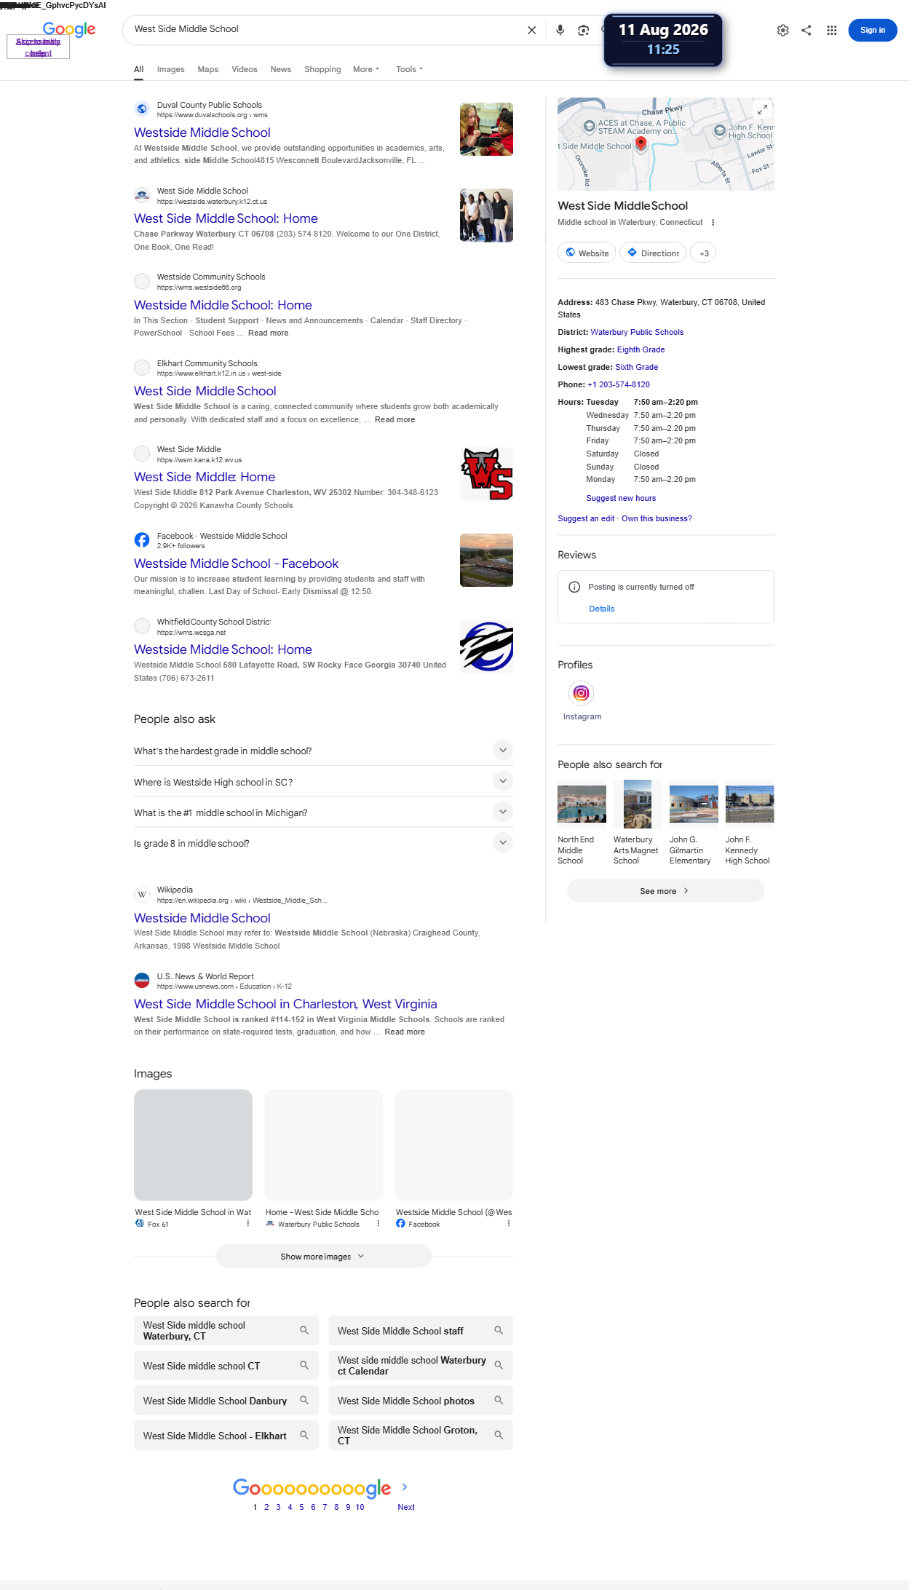
Task: Open North End Middle School thumbnail
Action: (582, 804)
